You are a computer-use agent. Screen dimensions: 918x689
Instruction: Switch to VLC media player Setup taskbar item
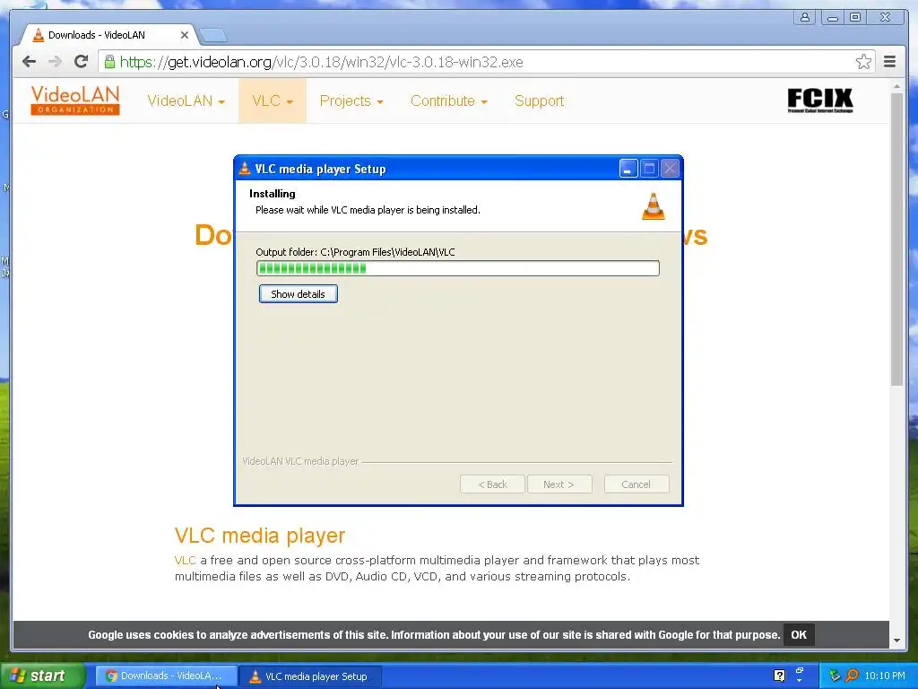click(x=310, y=676)
